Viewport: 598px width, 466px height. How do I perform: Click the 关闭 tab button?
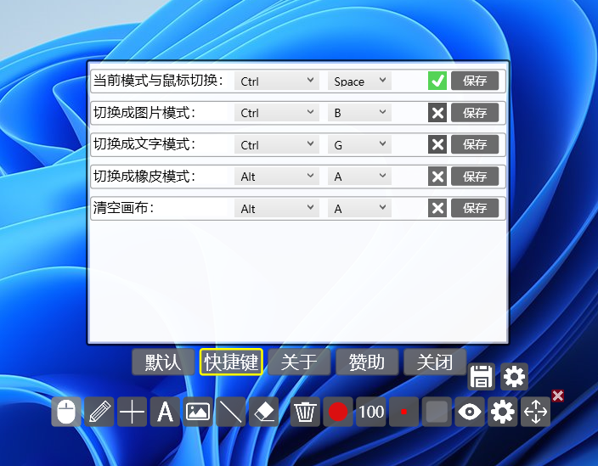tap(435, 362)
